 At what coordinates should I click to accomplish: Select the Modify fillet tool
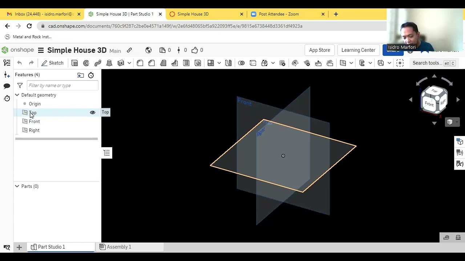tap(295, 63)
